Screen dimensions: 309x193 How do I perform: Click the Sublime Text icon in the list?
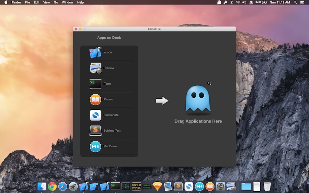[x=95, y=131]
